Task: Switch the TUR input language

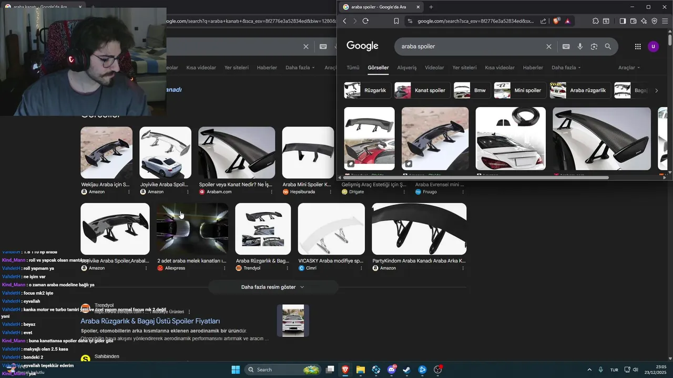Action: (x=614, y=370)
